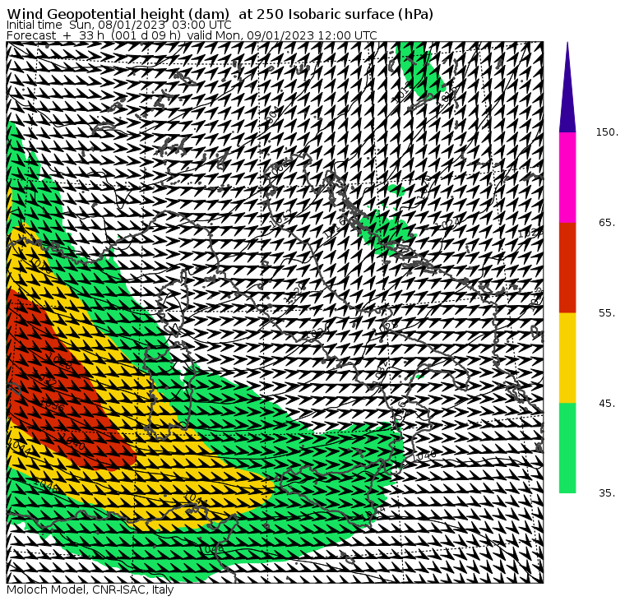Click the colorbar label '150.'
This screenshot has height=601, width=625.
[x=607, y=132]
